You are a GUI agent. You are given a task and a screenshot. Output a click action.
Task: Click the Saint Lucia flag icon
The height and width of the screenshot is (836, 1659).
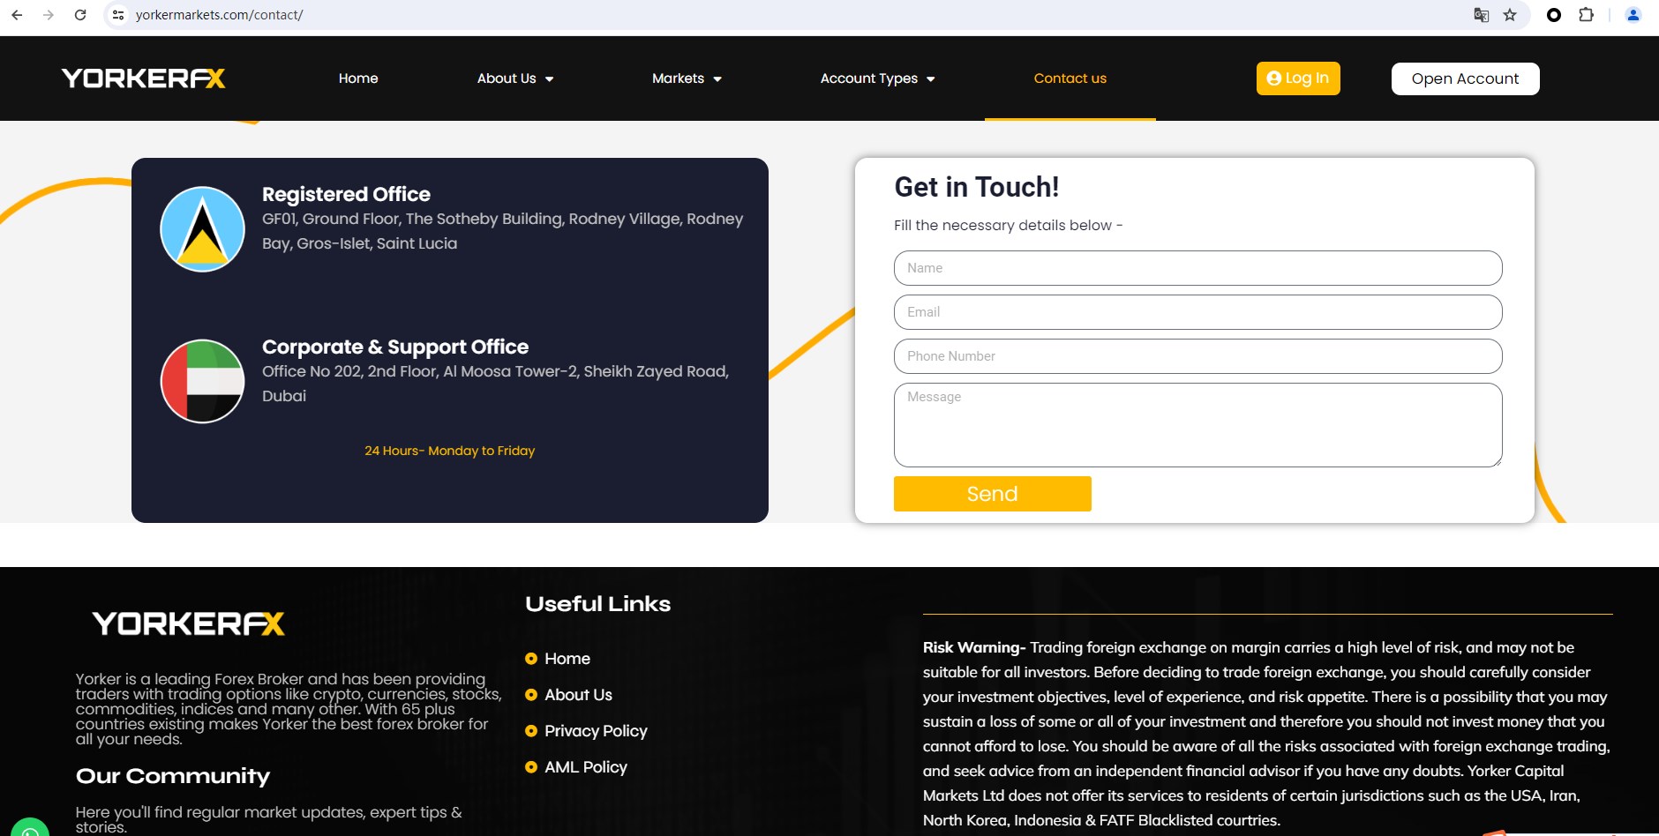pos(202,229)
